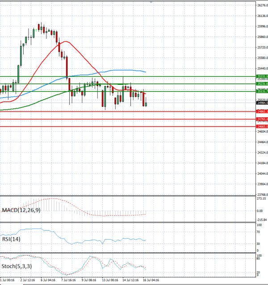Click the horizontal scrollbar thumb at the bottom
This screenshot has width=268, height=285.
click(x=12, y=284)
